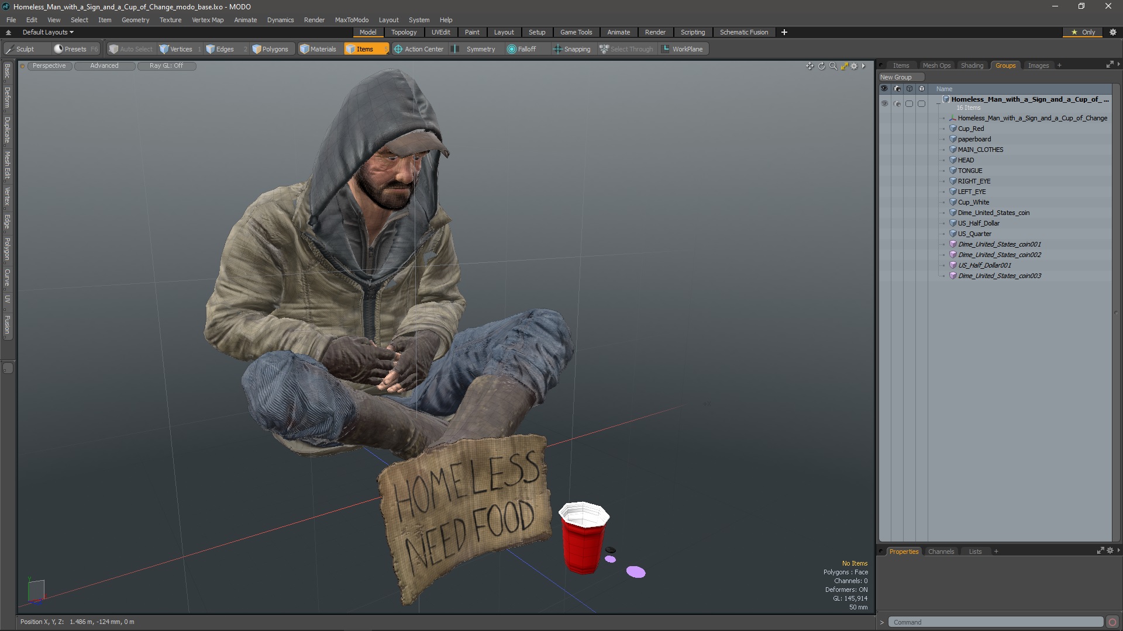Add a new tab in Properties panel
This screenshot has height=631, width=1123.
[x=995, y=552]
